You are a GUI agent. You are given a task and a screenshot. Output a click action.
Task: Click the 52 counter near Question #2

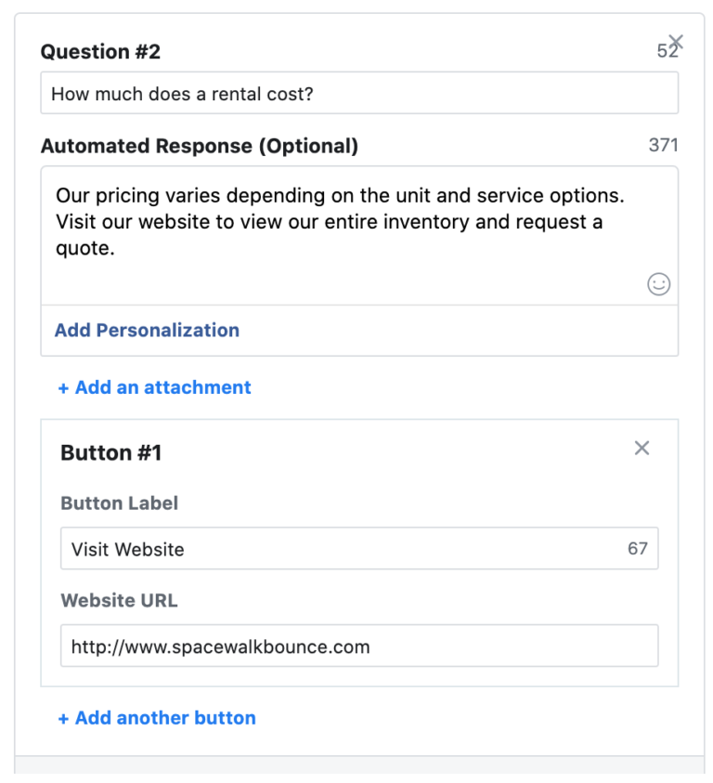tap(668, 50)
